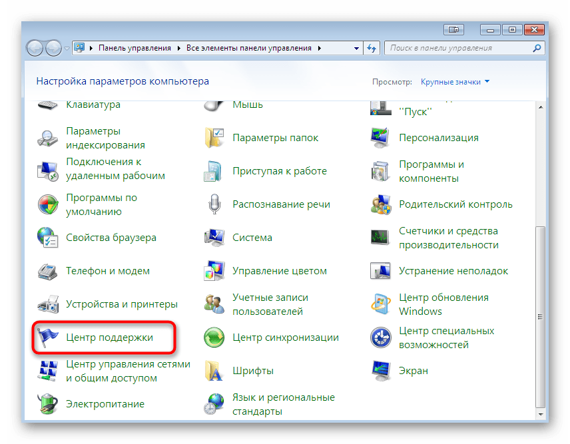The height and width of the screenshot is (444, 570).
Task: Click the scrollbar down arrow
Action: pyautogui.click(x=541, y=414)
